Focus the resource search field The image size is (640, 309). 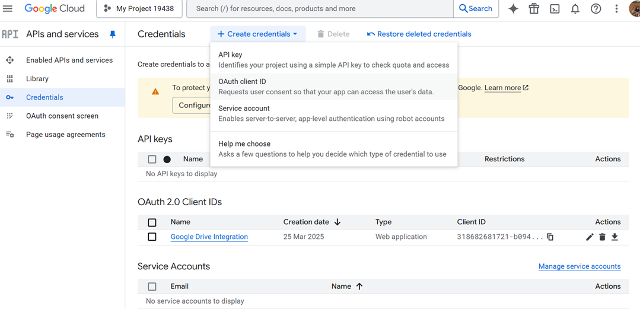pos(320,9)
